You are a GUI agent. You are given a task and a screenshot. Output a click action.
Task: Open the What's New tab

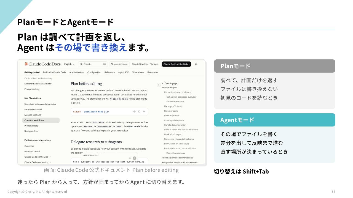[x=138, y=72]
